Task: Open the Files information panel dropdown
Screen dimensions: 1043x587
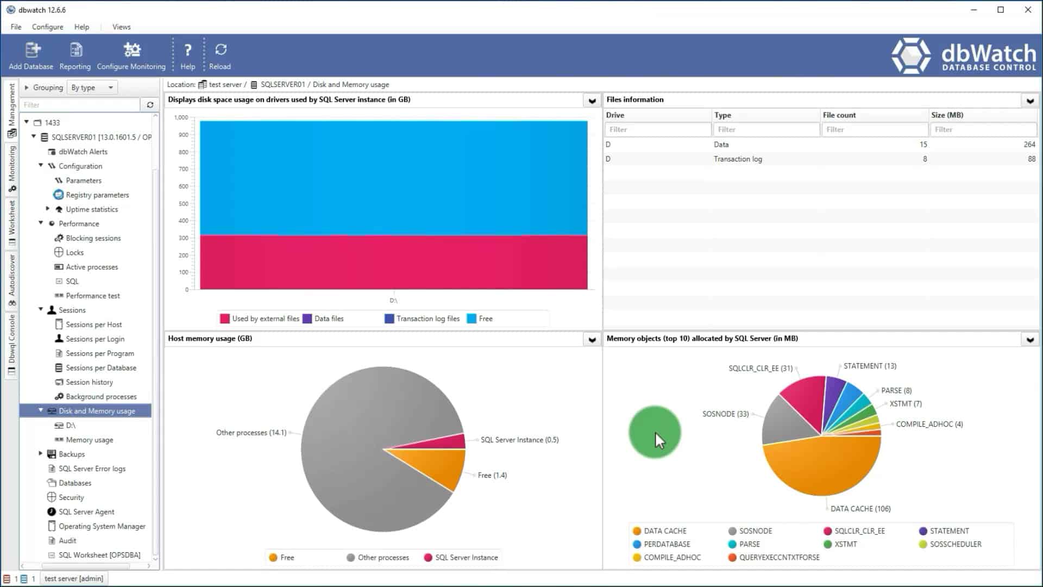Action: point(1030,101)
